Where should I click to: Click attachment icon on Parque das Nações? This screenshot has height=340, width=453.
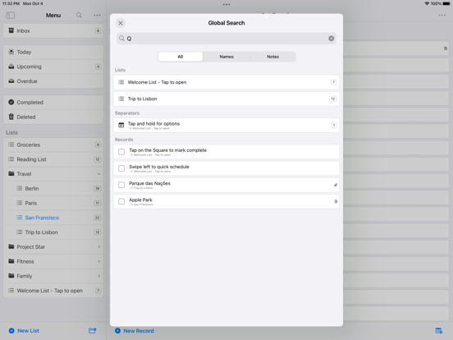[x=336, y=185]
